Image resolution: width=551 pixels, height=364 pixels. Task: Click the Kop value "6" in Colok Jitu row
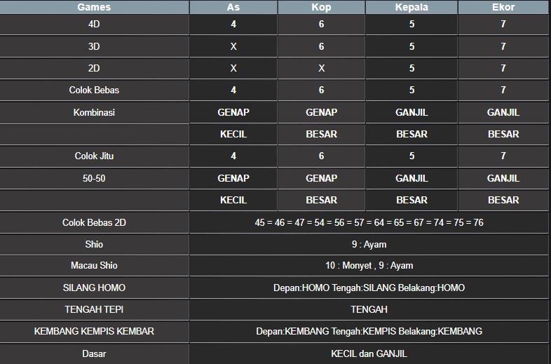coord(321,156)
